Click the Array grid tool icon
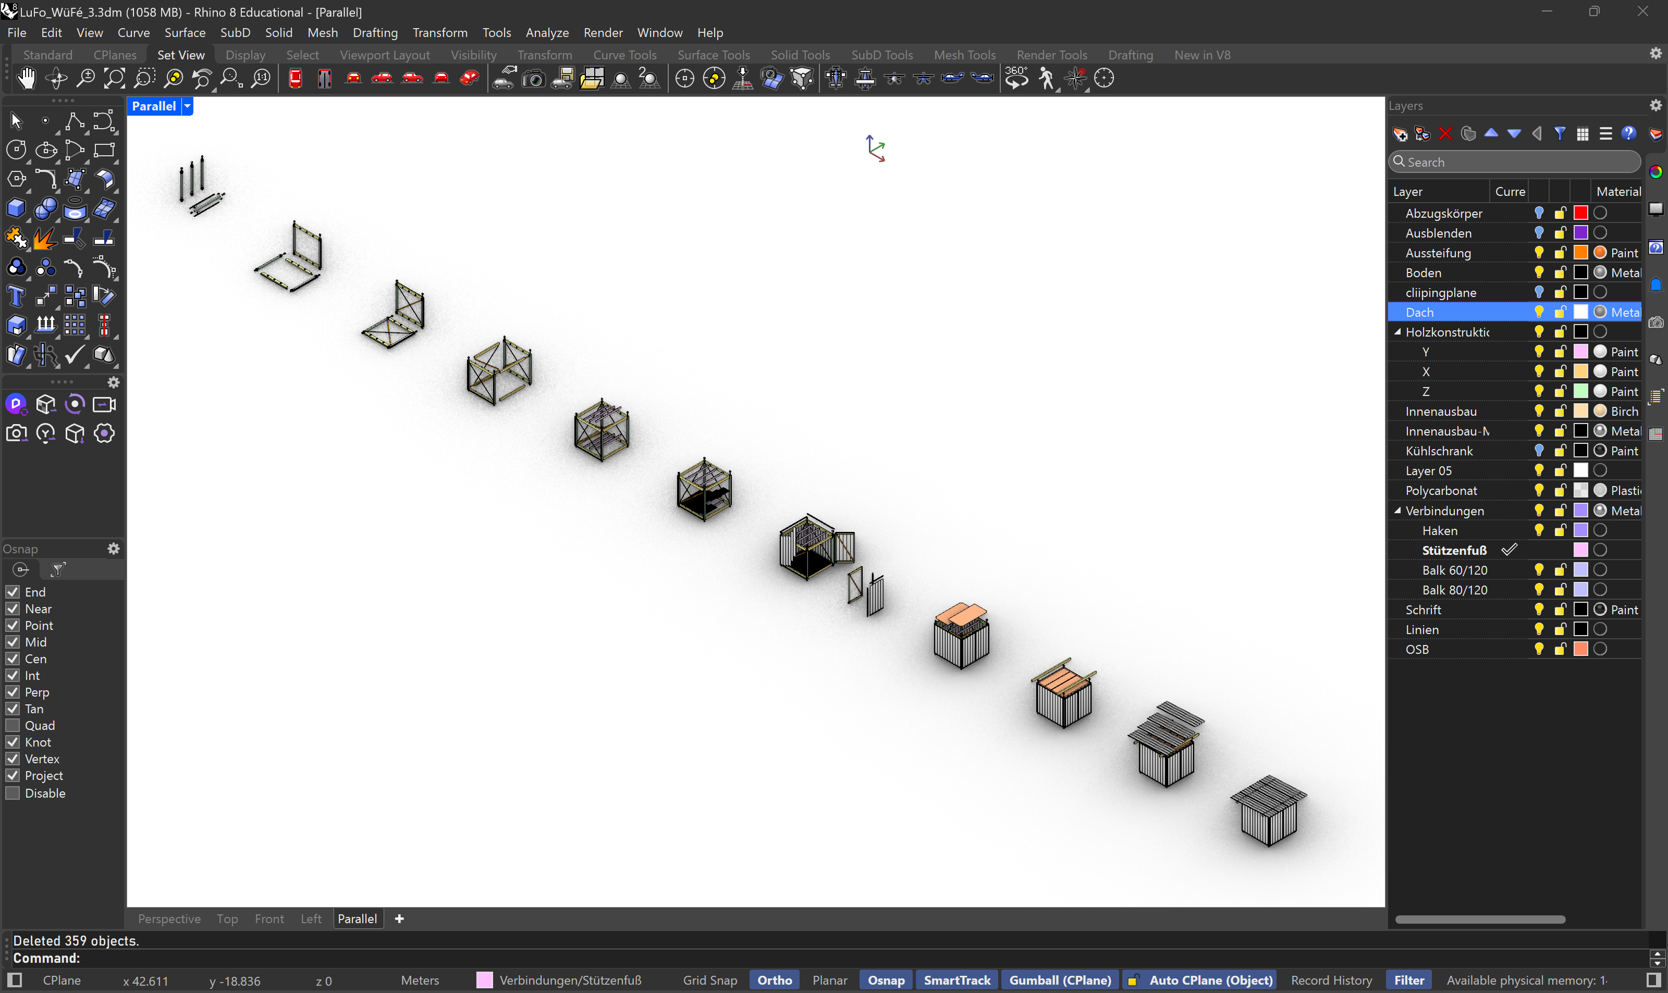Screen dimensions: 1668x993 [x=75, y=325]
